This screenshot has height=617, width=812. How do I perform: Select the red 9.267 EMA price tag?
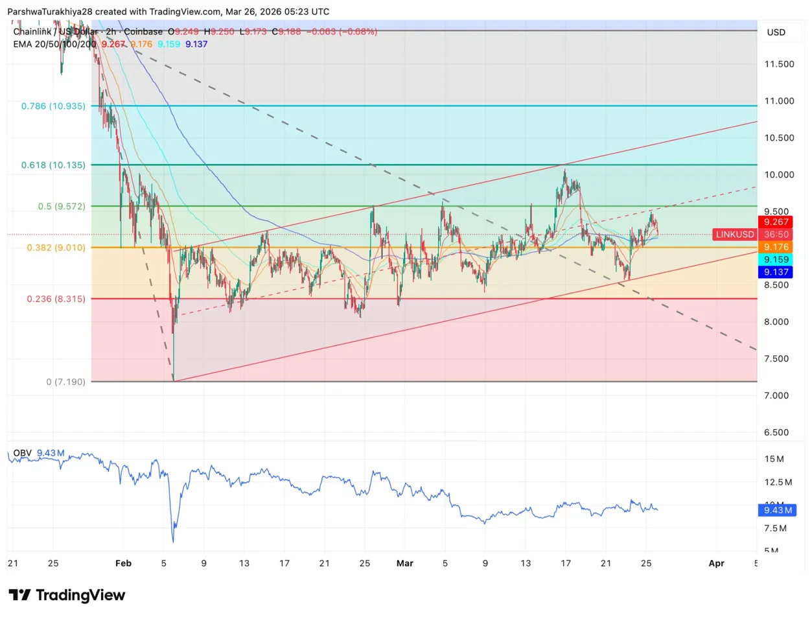coord(776,222)
